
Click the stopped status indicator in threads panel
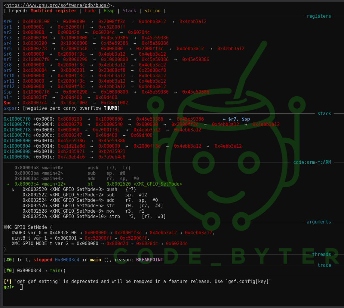pos(42,260)
